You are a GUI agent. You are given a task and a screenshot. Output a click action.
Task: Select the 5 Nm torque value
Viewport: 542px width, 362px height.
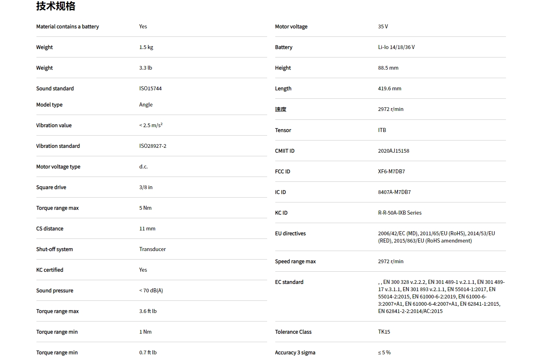coord(145,208)
